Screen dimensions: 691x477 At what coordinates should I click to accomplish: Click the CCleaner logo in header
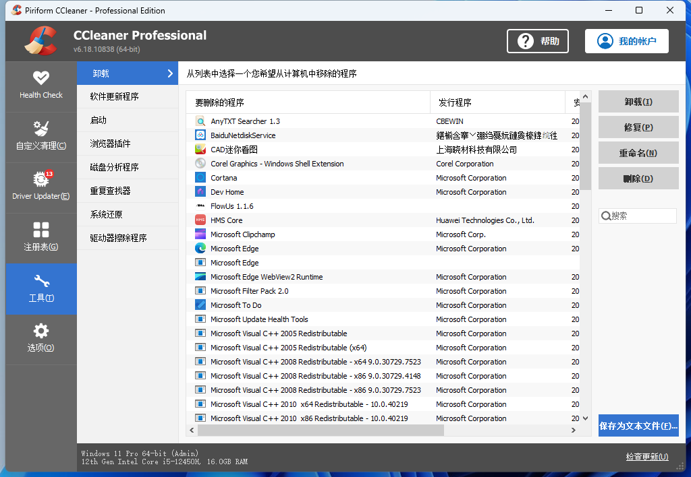point(41,41)
